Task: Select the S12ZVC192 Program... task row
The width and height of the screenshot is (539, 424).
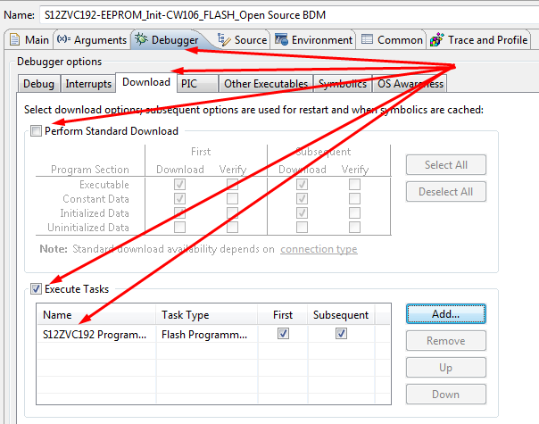Action: click(213, 334)
